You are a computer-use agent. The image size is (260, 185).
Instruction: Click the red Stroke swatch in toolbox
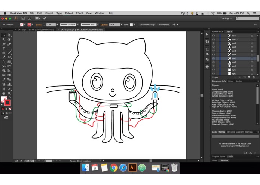[7, 103]
